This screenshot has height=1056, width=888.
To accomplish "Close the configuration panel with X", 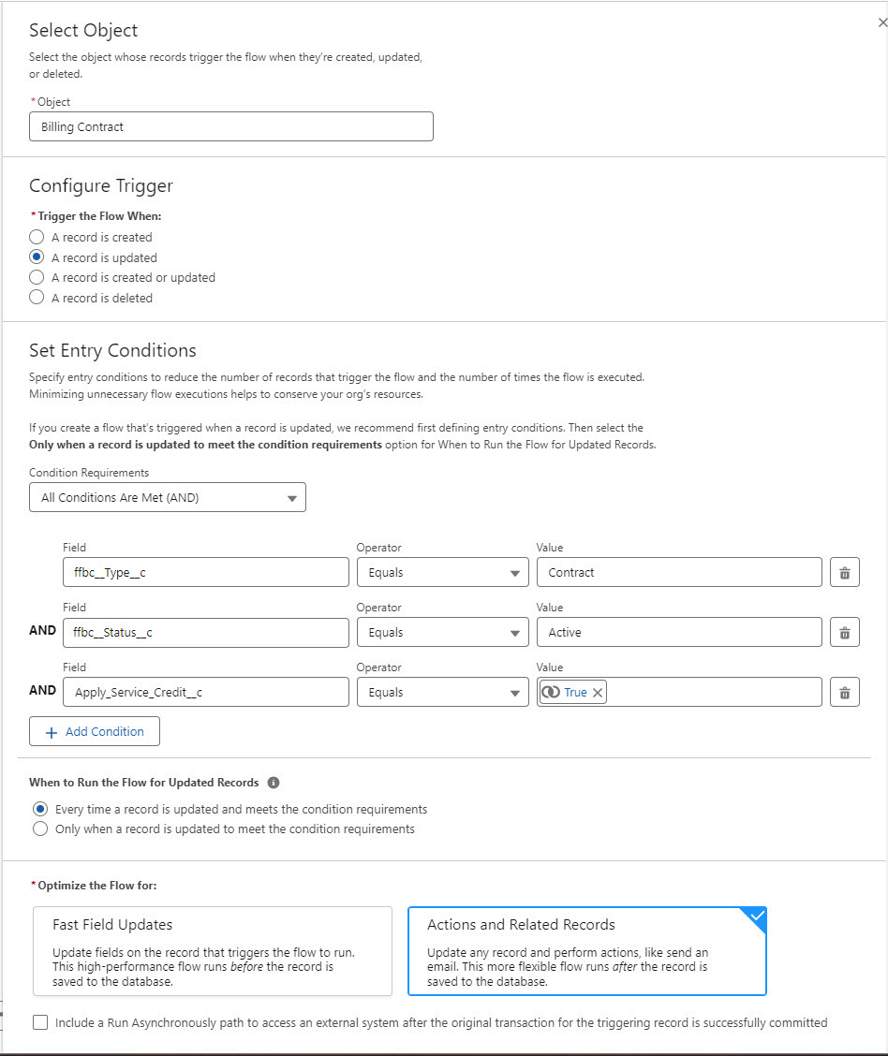I will point(881,23).
